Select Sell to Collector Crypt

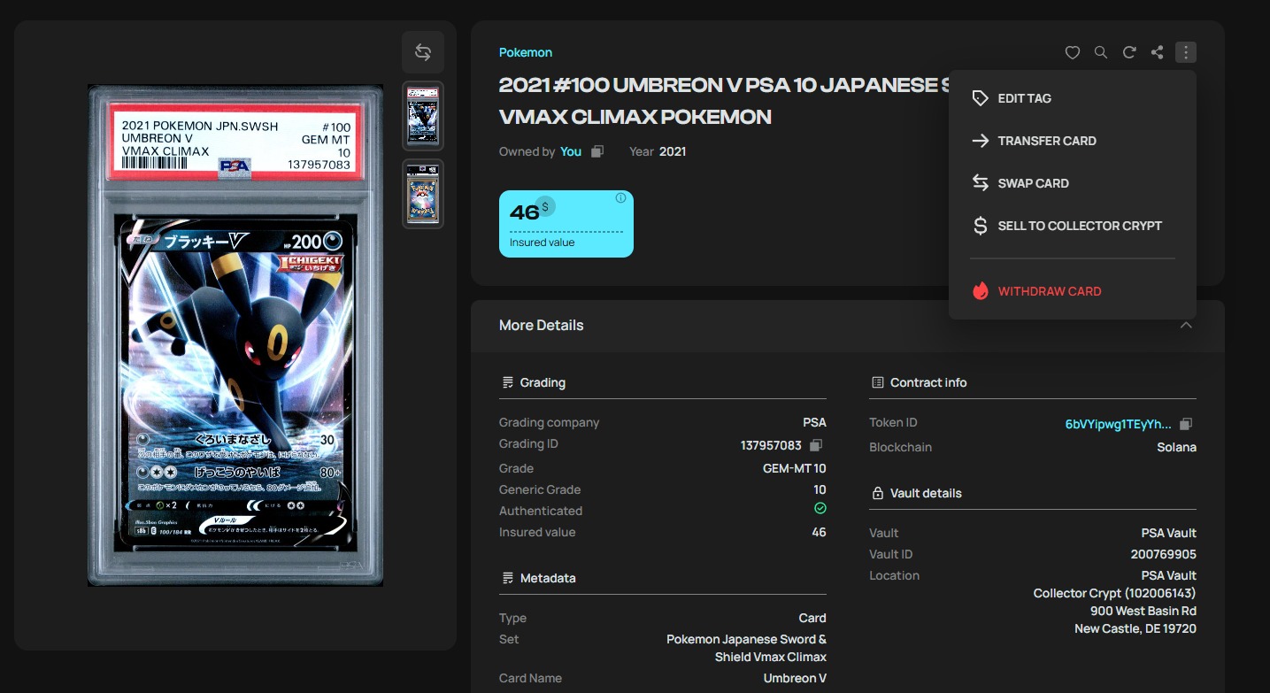(1073, 226)
